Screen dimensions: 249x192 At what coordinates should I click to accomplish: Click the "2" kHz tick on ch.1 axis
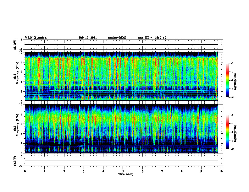pos(21,92)
